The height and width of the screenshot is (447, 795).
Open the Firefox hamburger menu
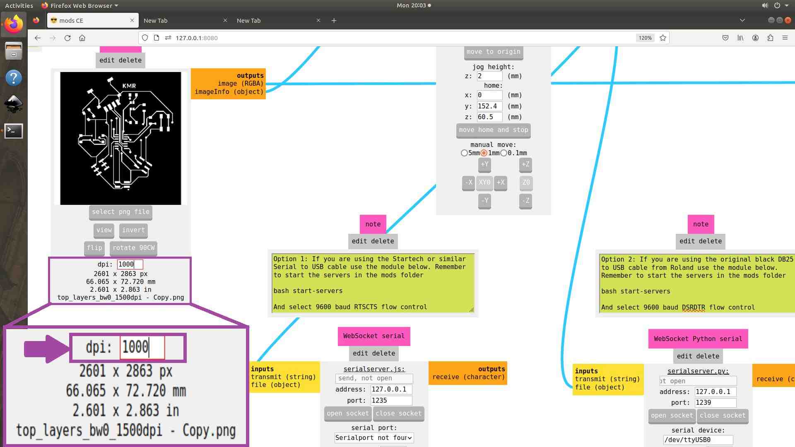coord(785,38)
